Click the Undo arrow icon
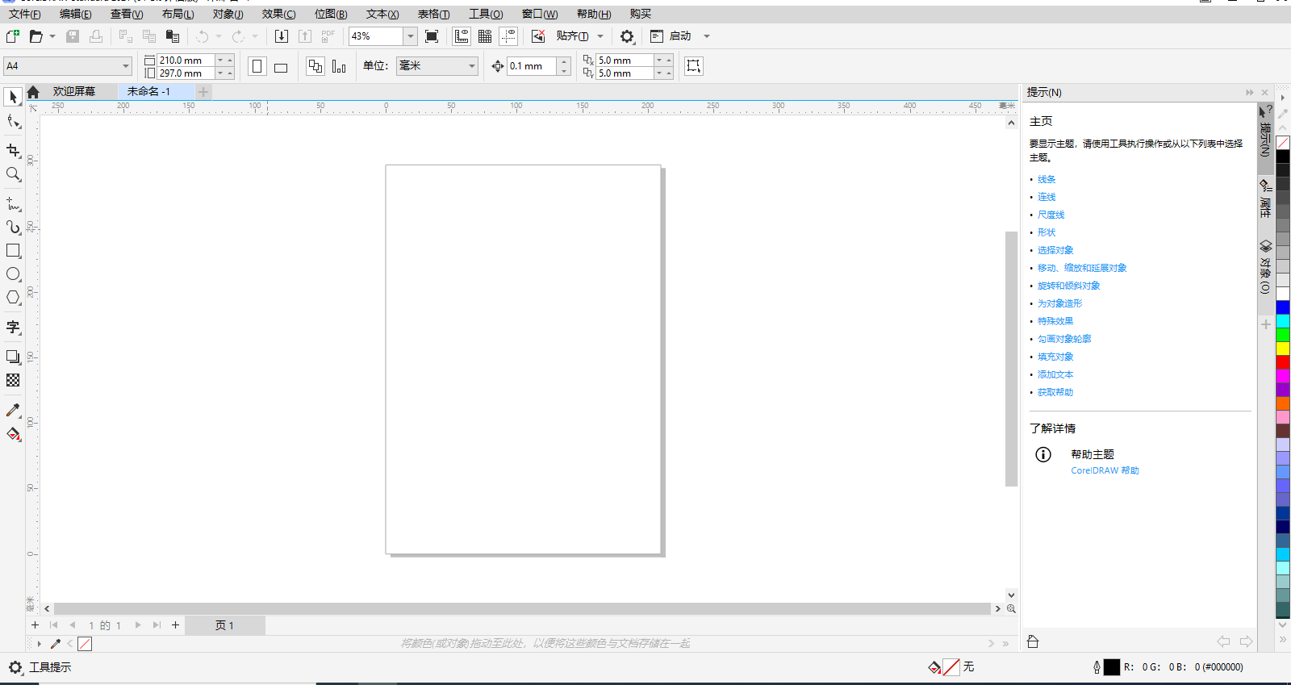The width and height of the screenshot is (1291, 685). pos(203,36)
